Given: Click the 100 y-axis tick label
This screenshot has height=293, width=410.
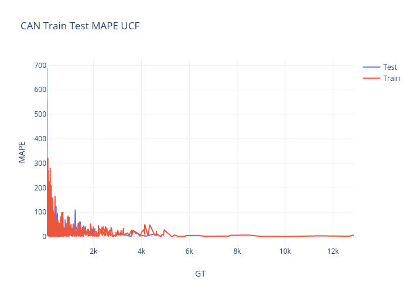Looking at the screenshot, I should coord(40,212).
